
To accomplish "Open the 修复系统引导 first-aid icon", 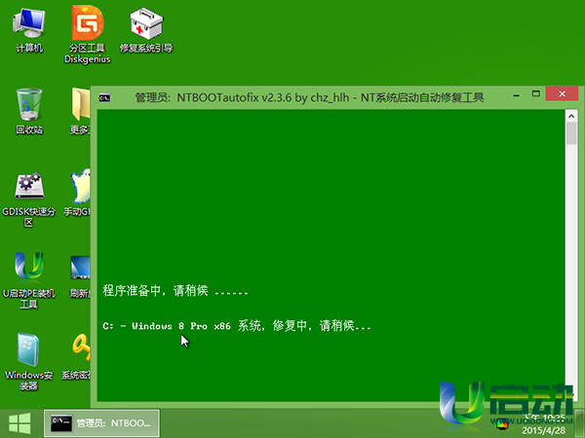I will pos(146,30).
